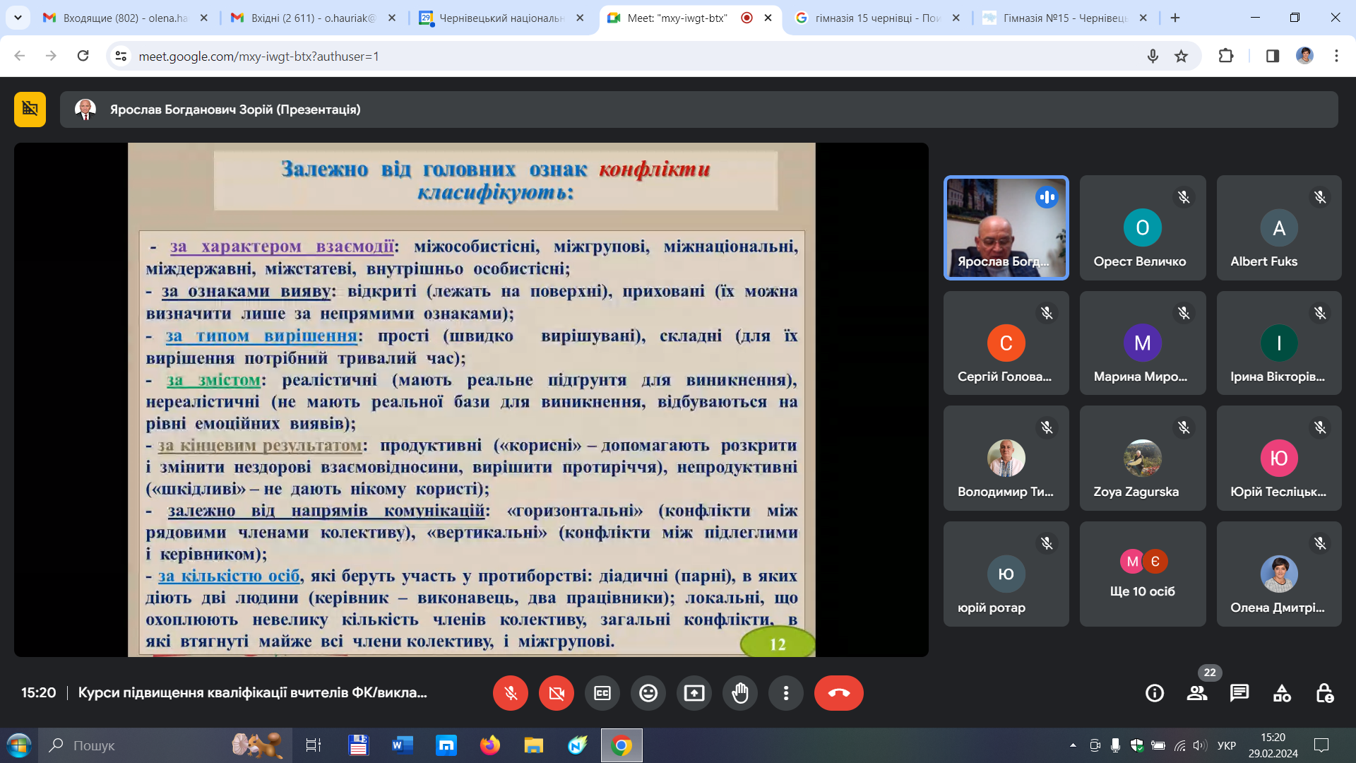This screenshot has width=1356, height=763.
Task: Click the meet.google.com address bar
Action: click(x=636, y=56)
